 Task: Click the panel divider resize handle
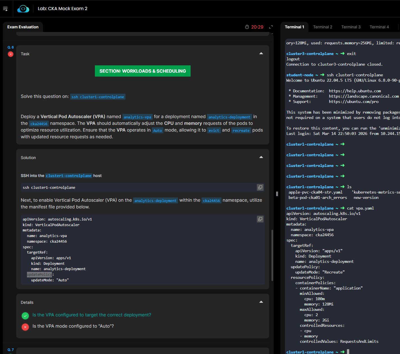pyautogui.click(x=277, y=194)
